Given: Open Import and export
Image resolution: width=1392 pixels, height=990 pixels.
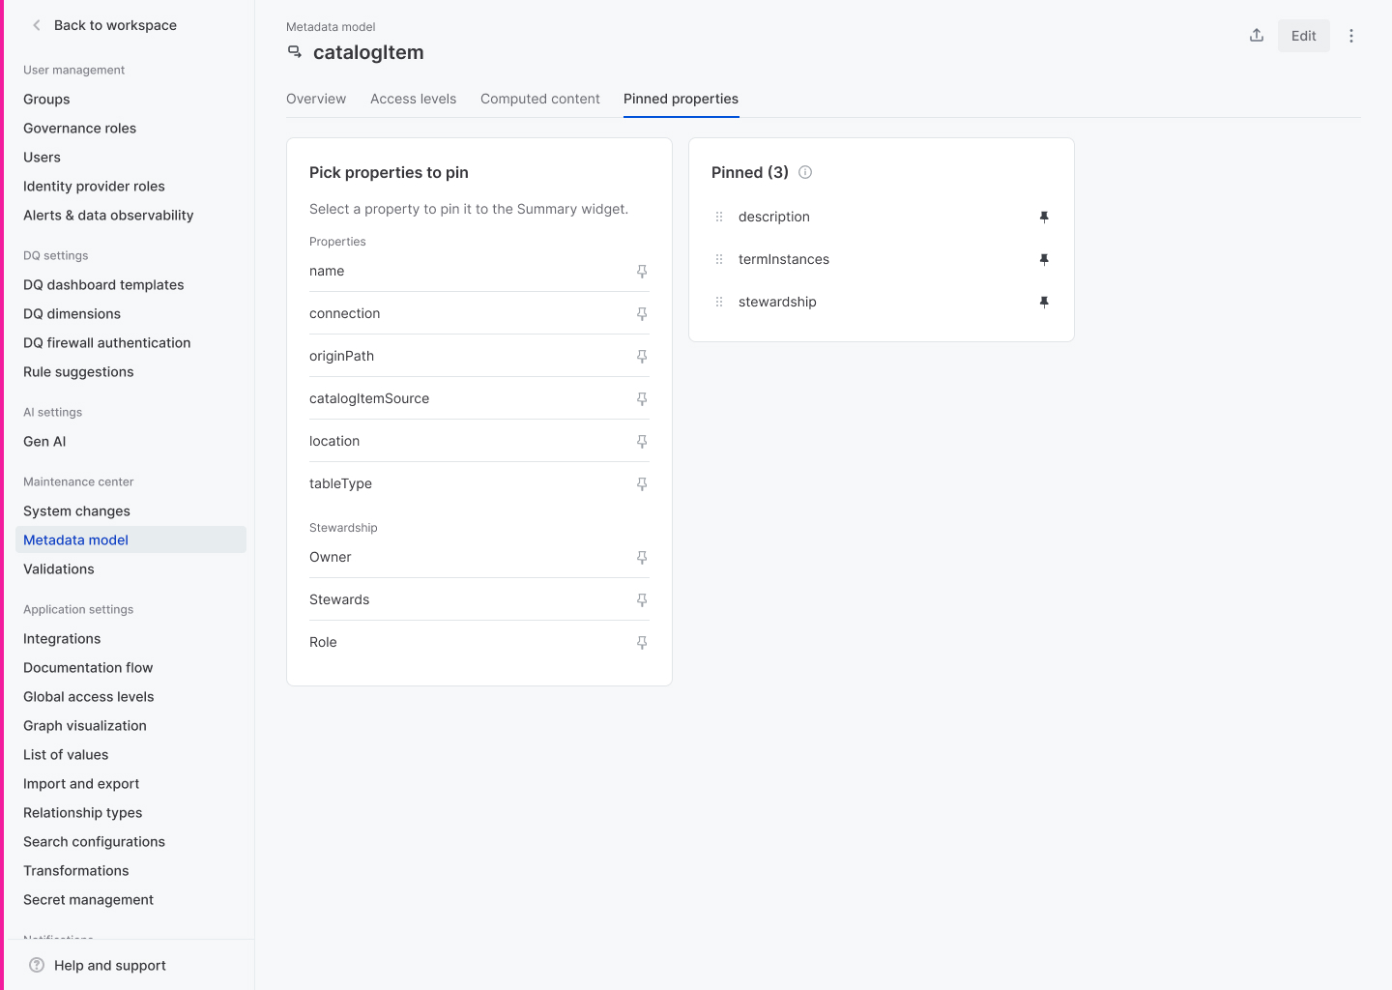Looking at the screenshot, I should click(81, 783).
